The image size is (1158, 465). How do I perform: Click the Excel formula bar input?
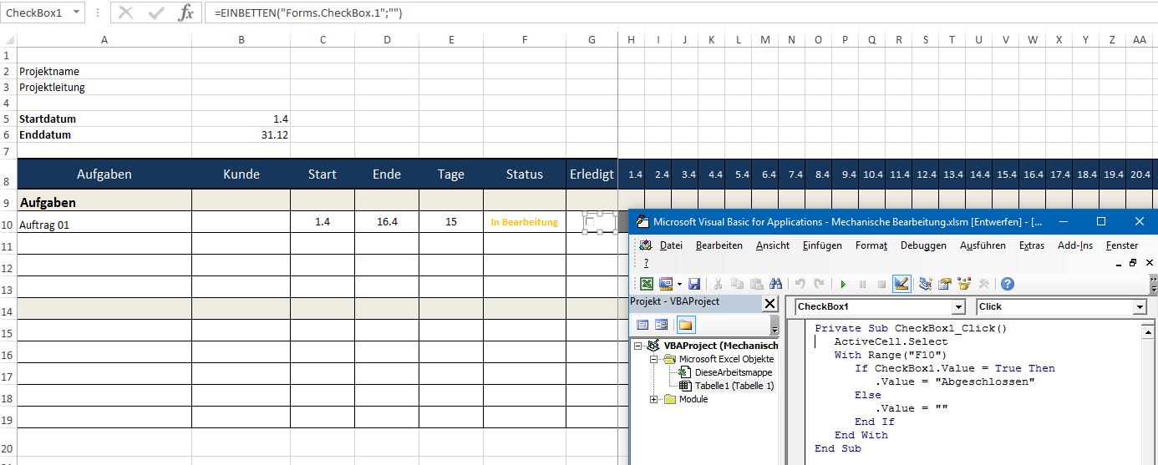click(681, 13)
